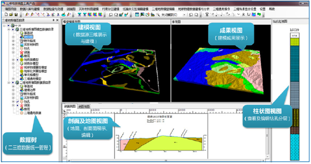Click the cyan bottom layer of the LCC19 column

[295, 147]
